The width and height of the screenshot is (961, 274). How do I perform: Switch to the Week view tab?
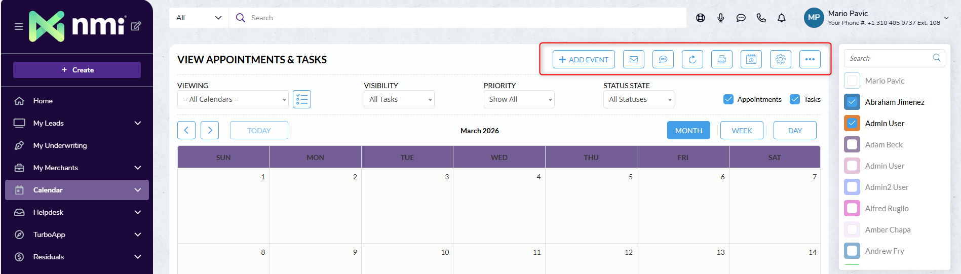[x=742, y=130]
